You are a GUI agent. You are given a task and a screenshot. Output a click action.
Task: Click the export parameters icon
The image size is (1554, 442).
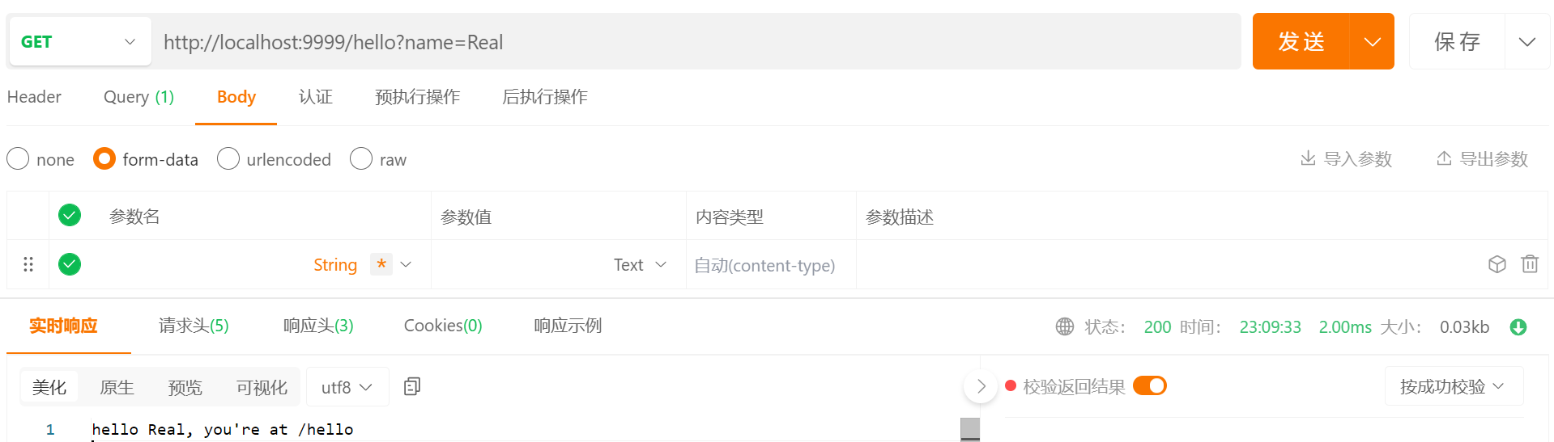(1443, 158)
